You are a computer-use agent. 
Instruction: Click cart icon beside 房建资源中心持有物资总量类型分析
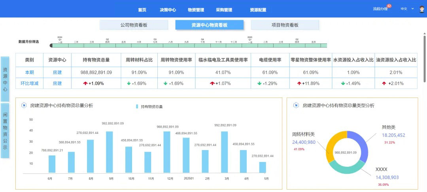click(296, 105)
